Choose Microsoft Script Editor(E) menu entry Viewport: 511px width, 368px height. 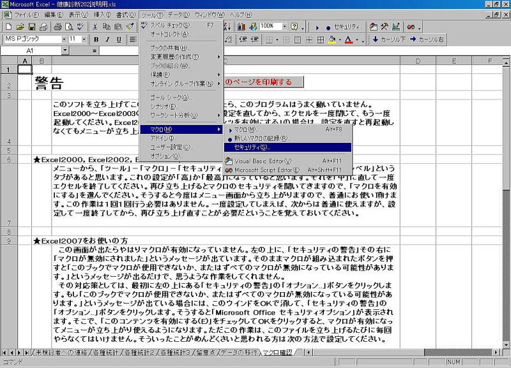tap(288, 170)
